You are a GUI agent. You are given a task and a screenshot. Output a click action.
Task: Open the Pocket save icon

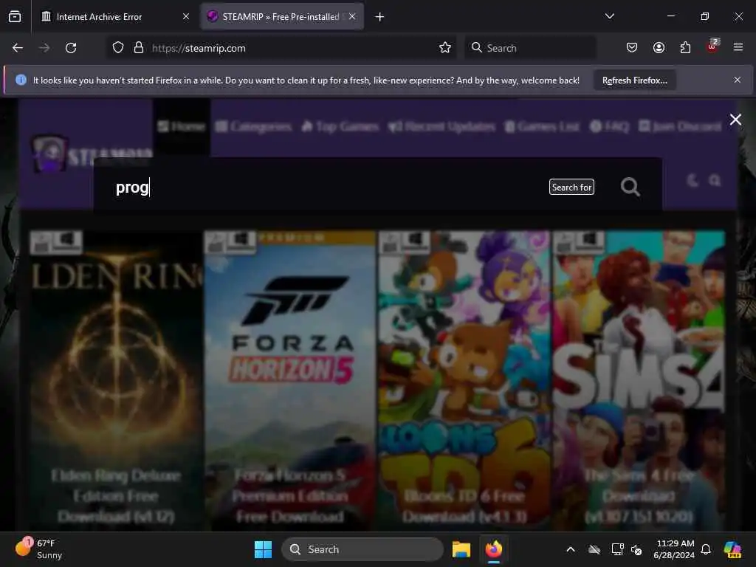pyautogui.click(x=632, y=47)
